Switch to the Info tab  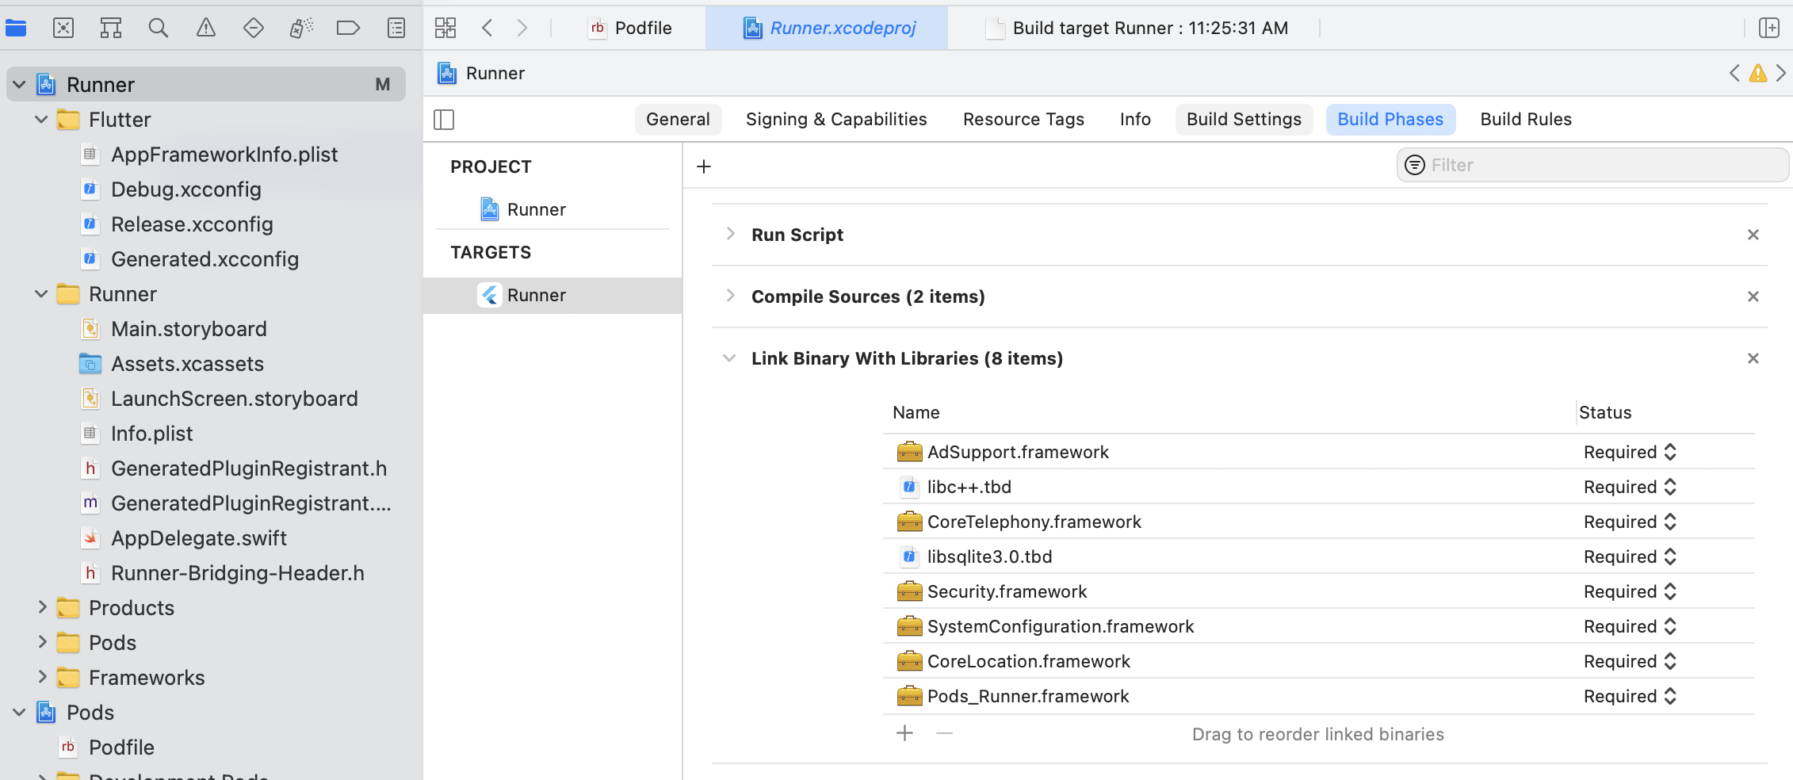[x=1135, y=120]
